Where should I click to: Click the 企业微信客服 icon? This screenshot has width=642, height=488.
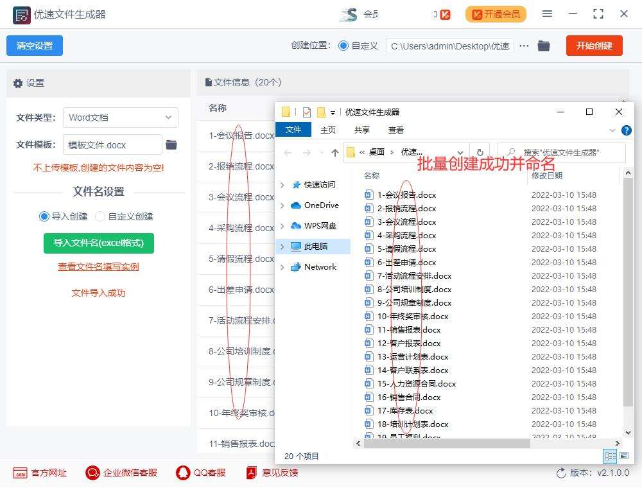(92, 473)
